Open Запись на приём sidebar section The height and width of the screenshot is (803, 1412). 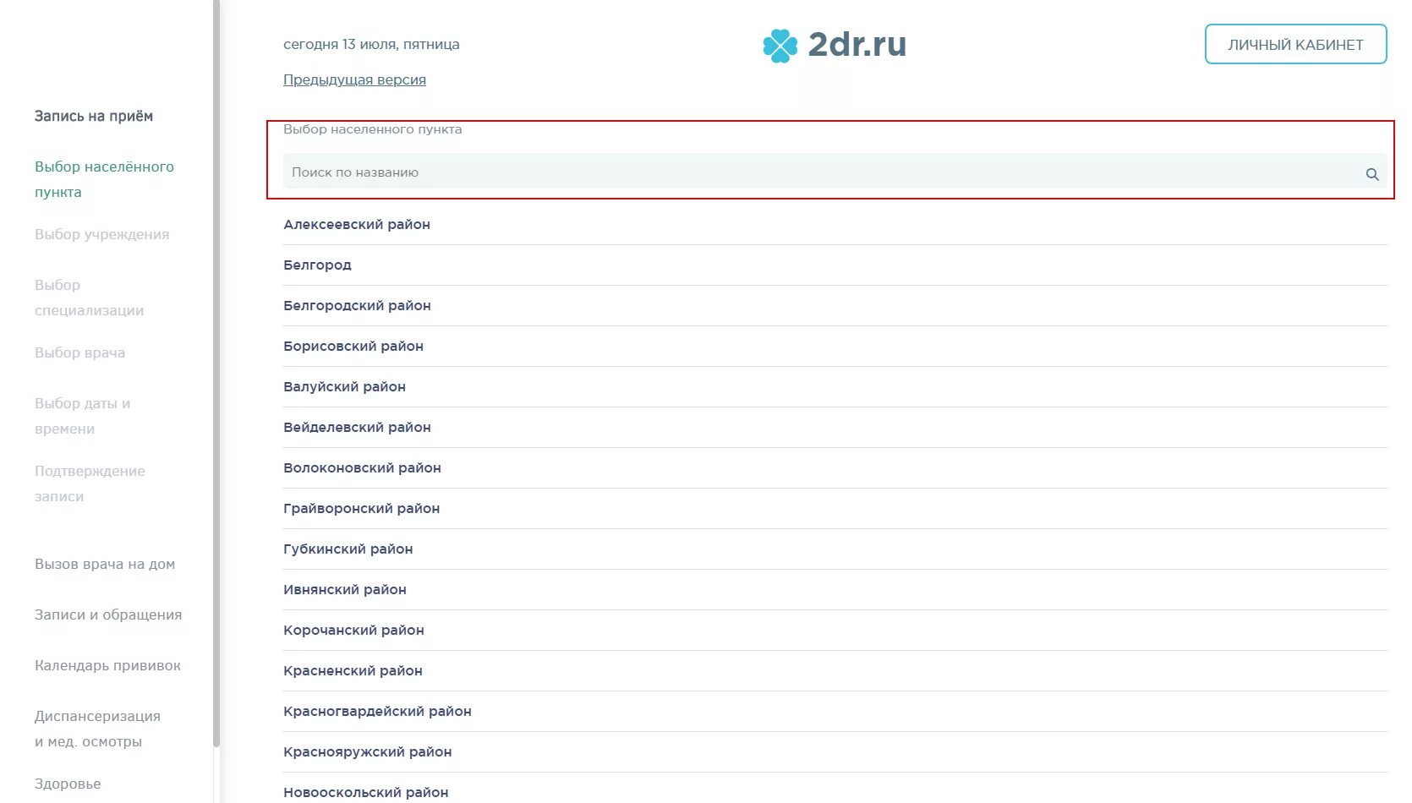coord(93,116)
